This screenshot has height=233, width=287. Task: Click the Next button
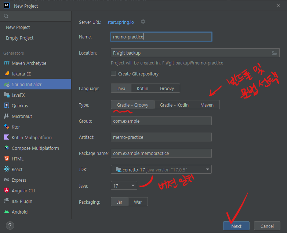[236, 226]
